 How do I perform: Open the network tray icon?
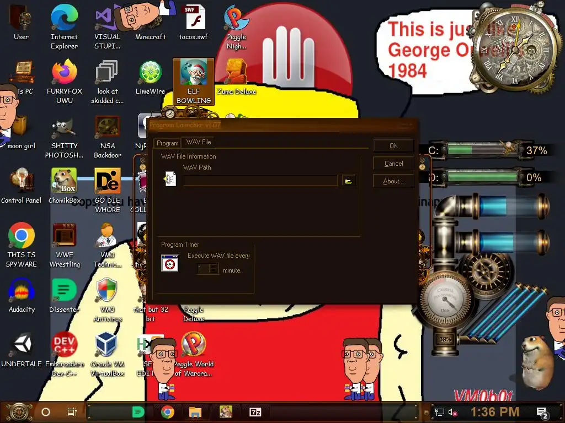click(439, 412)
